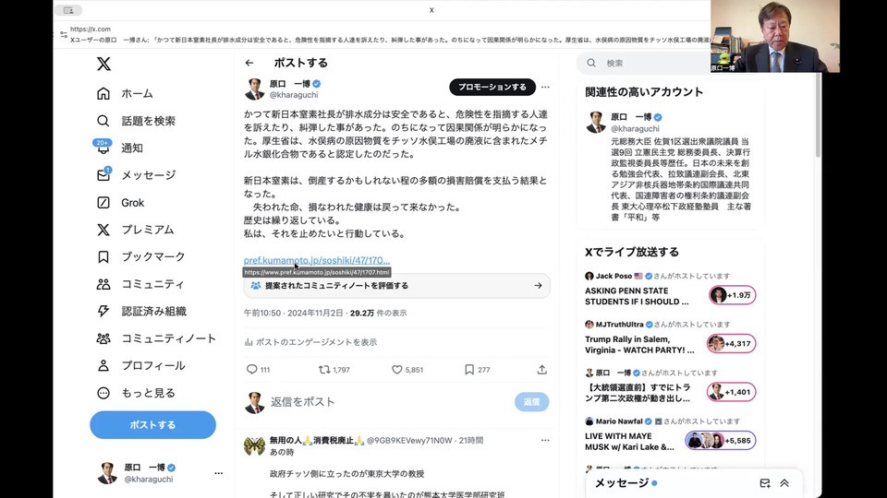The height and width of the screenshot is (498, 887).
Task: Click post author avatar 原口一博
Action: point(255,89)
